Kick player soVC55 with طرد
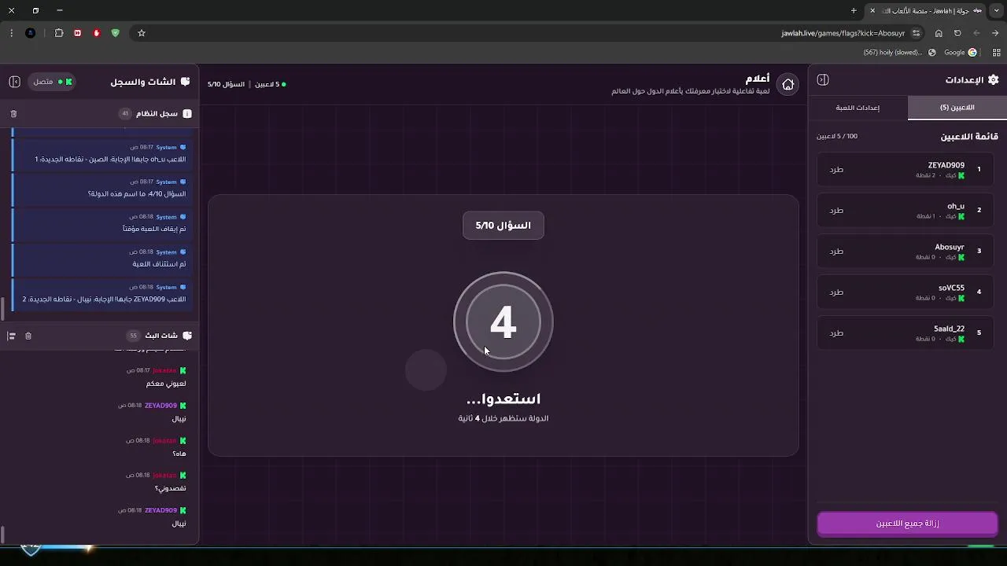The image size is (1007, 566). pyautogui.click(x=836, y=292)
